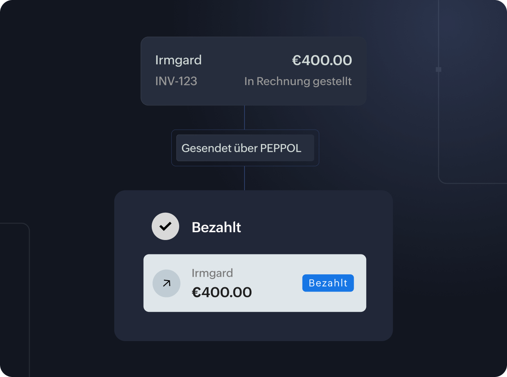This screenshot has height=377, width=507.
Task: Click the connector line below PEPPOL box
Action: (x=245, y=178)
